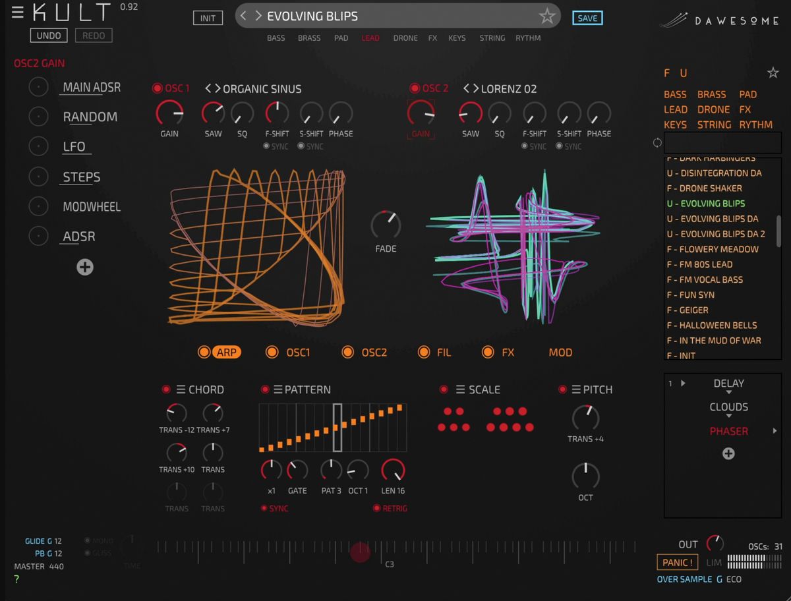This screenshot has height=601, width=791.
Task: Open the SCALE menu icon
Action: coord(461,389)
